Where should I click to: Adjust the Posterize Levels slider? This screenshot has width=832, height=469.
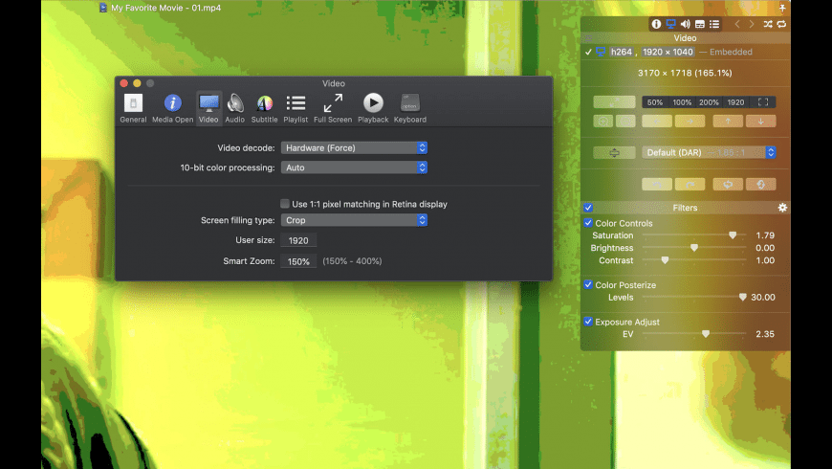click(x=694, y=297)
